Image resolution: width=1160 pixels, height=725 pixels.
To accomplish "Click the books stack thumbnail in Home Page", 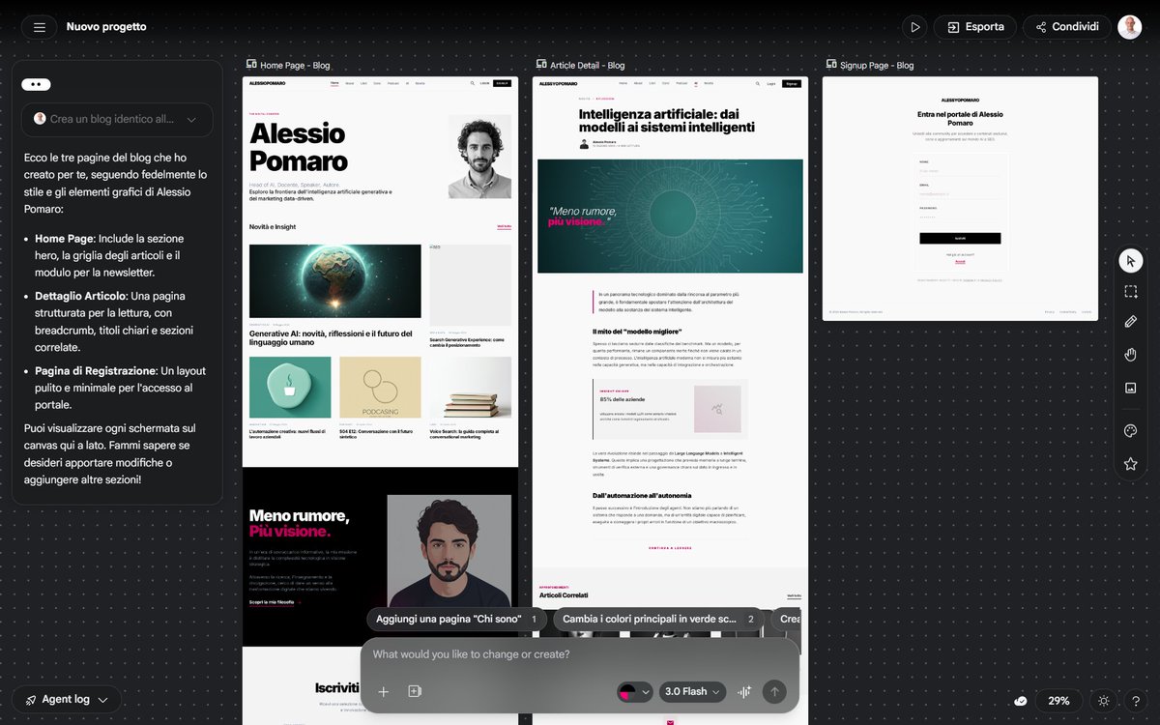I will tap(471, 388).
